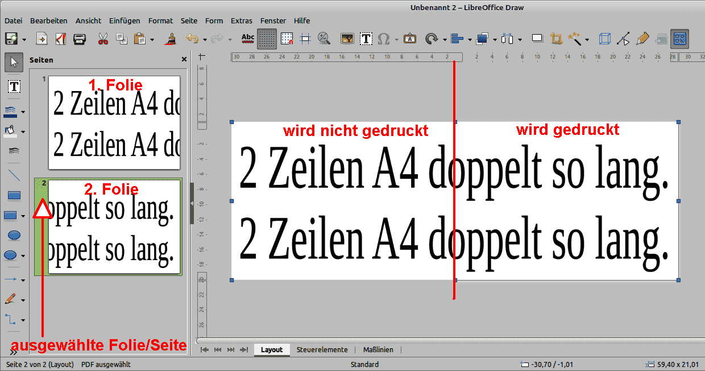
Task: Open Paste options dropdown arrow
Action: [x=152, y=39]
